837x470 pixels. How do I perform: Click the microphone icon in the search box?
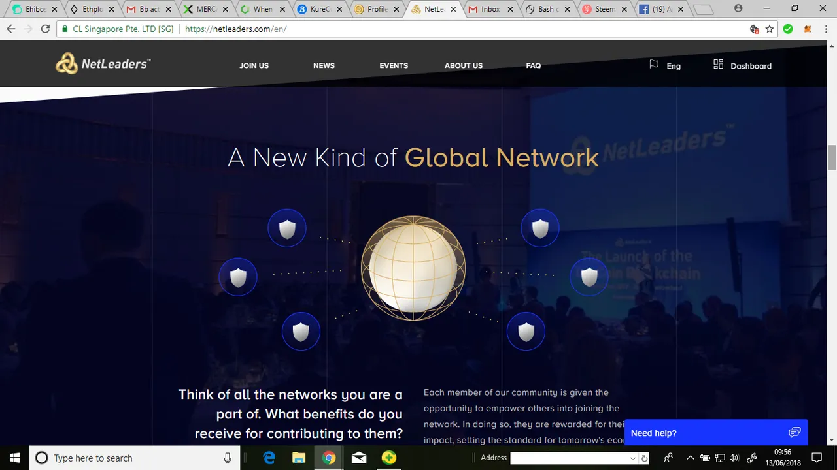(227, 458)
